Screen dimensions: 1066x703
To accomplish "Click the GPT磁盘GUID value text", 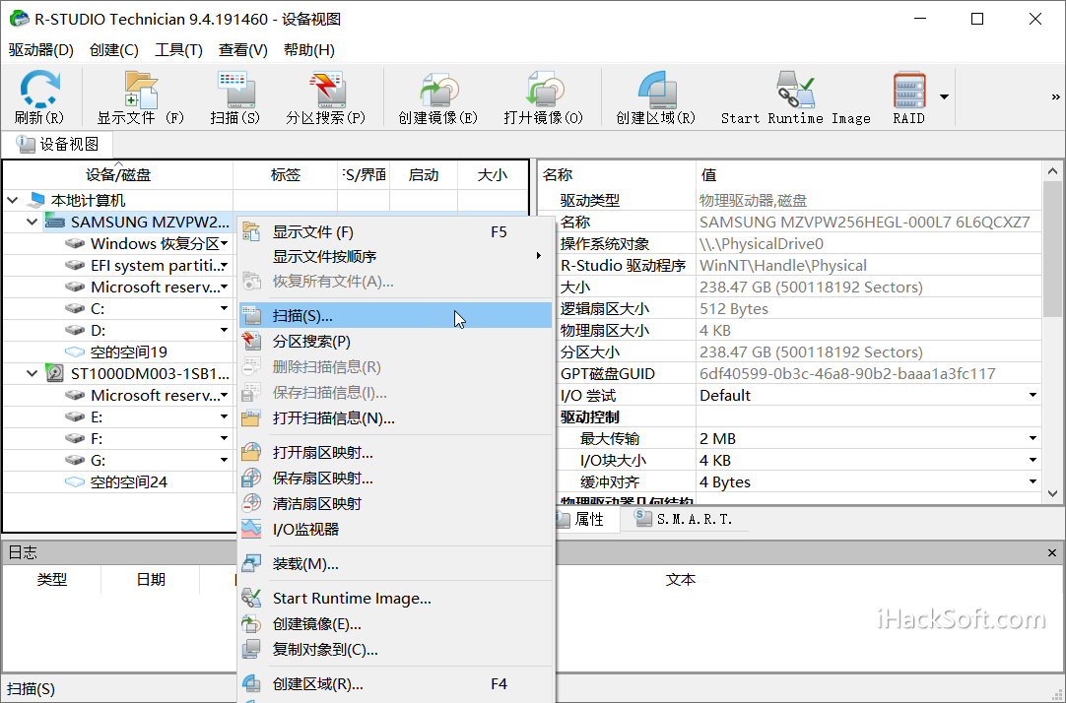I will coord(847,373).
